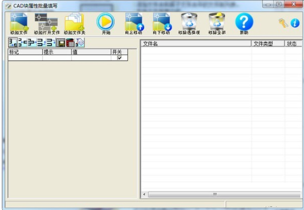Click the empty 值 cell in first row
This screenshot has height=210, width=304.
pos(91,58)
